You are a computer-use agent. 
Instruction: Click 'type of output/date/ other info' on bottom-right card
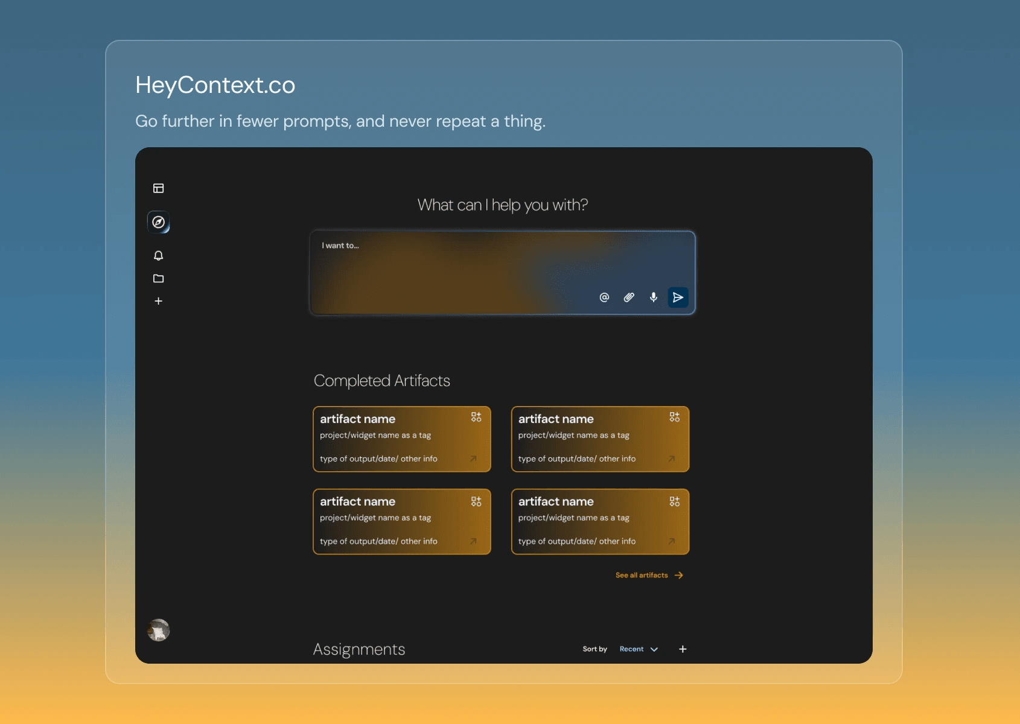[x=576, y=542]
